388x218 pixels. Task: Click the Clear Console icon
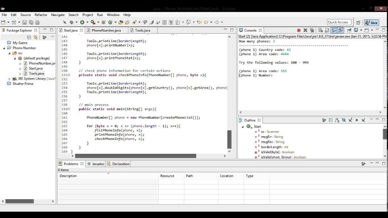(320, 30)
